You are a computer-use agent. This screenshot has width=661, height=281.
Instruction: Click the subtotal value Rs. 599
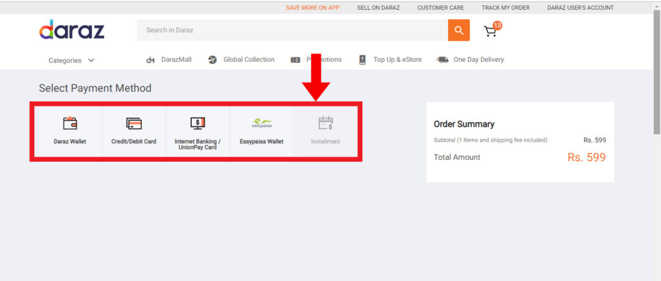click(595, 140)
